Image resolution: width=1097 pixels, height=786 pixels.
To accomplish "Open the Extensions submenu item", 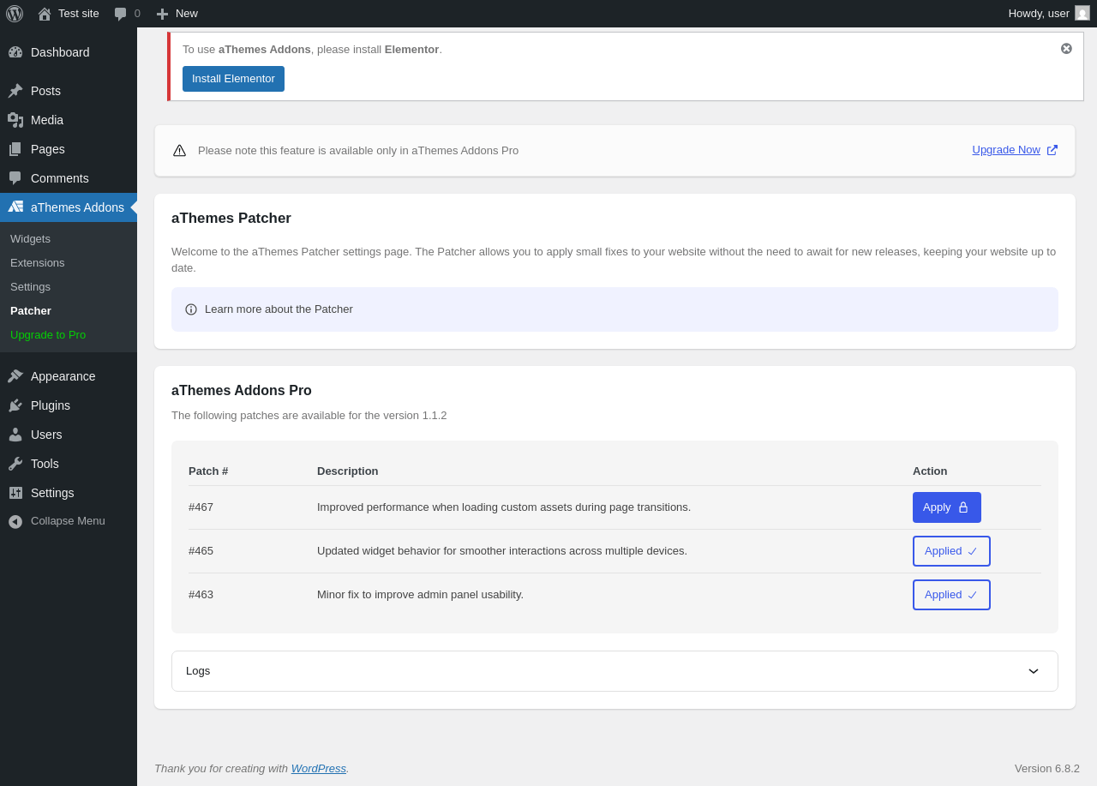I will (38, 262).
